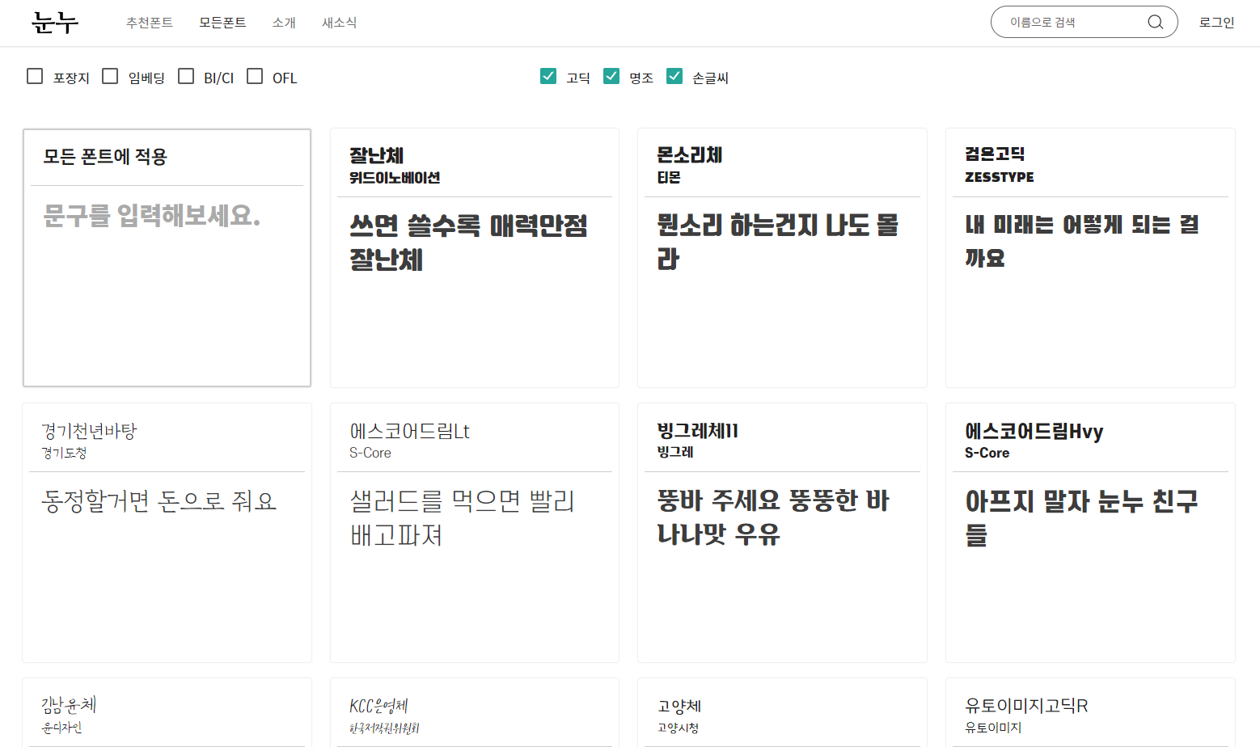Click the 로그인 link
Image resolution: width=1260 pixels, height=747 pixels.
[1216, 23]
